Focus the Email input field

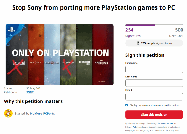click(154, 97)
